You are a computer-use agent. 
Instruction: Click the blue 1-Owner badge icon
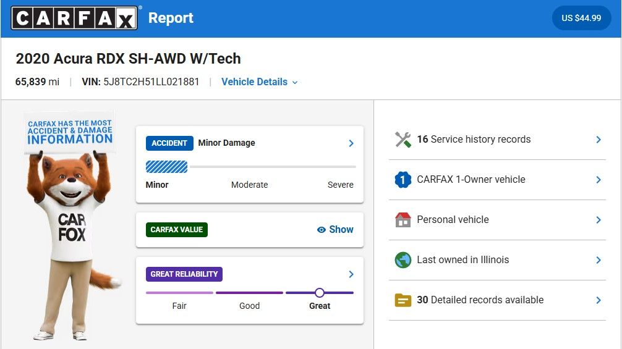point(403,180)
